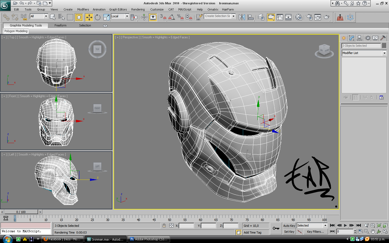The image size is (389, 243).
Task: Open the Modifier List dropdown
Action: pyautogui.click(x=384, y=53)
